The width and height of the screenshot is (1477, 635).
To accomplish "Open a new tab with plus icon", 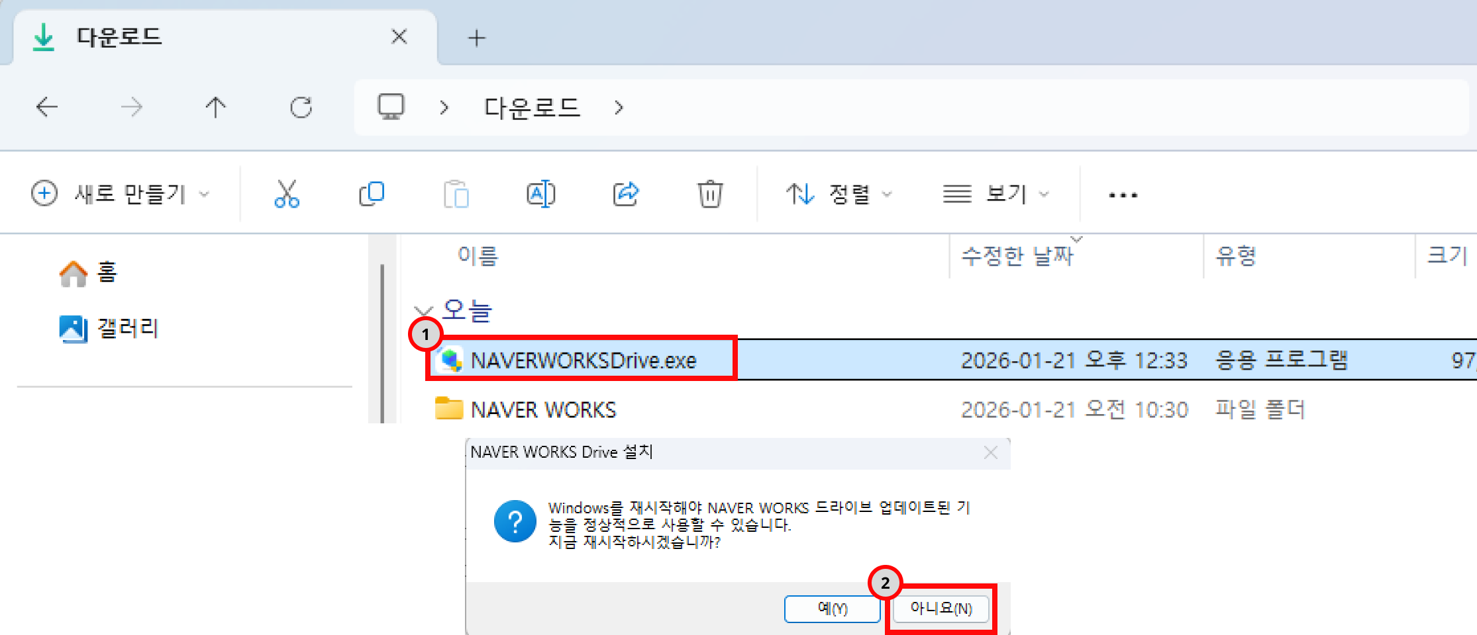I will [477, 38].
